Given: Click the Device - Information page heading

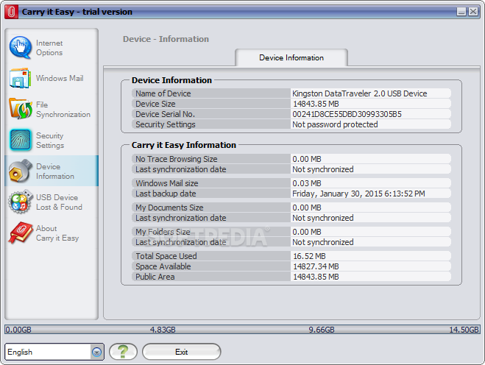Looking at the screenshot, I should (166, 39).
